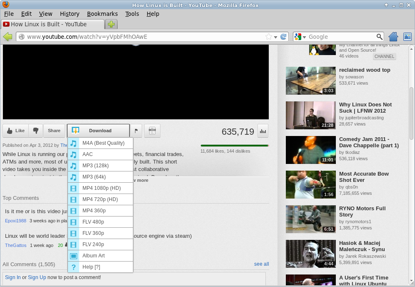Select the How Linux is Built tab

[x=52, y=24]
